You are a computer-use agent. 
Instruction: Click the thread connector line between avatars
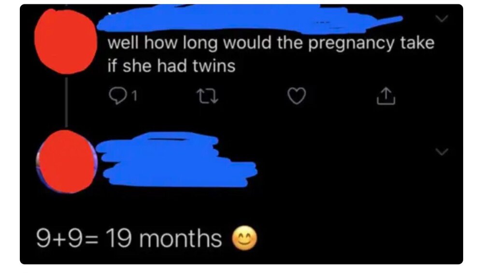coord(66,102)
